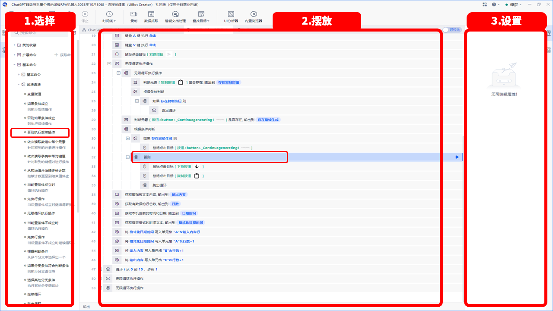Open the 谭梦 user account dropdown

[x=514, y=4]
